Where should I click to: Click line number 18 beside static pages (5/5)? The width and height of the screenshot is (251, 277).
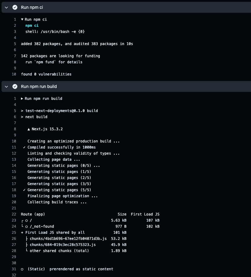(x=14, y=190)
